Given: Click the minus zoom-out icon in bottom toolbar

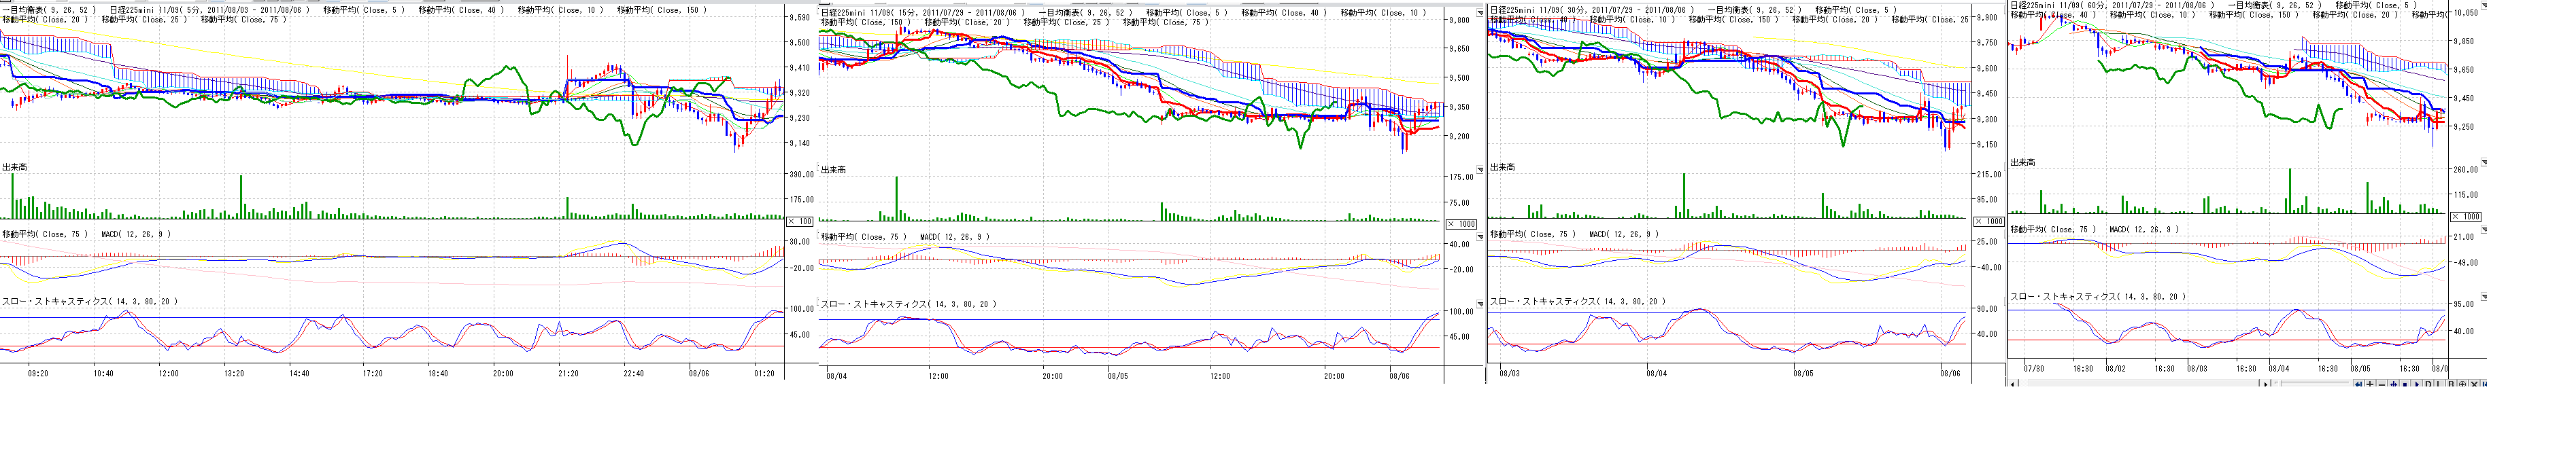Looking at the screenshot, I should pyautogui.click(x=2382, y=384).
